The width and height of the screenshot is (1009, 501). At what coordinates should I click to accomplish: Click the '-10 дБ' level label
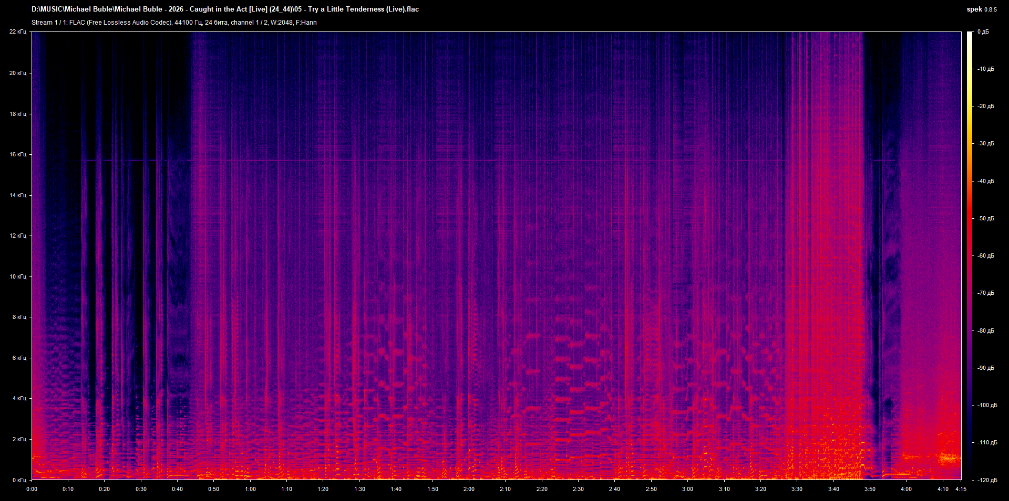click(x=985, y=69)
